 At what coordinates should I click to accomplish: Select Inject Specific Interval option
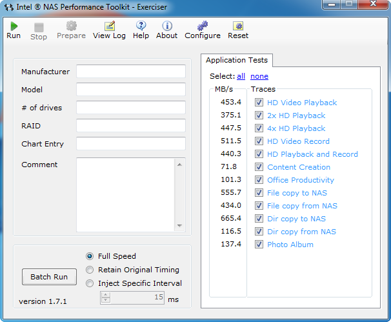click(90, 283)
